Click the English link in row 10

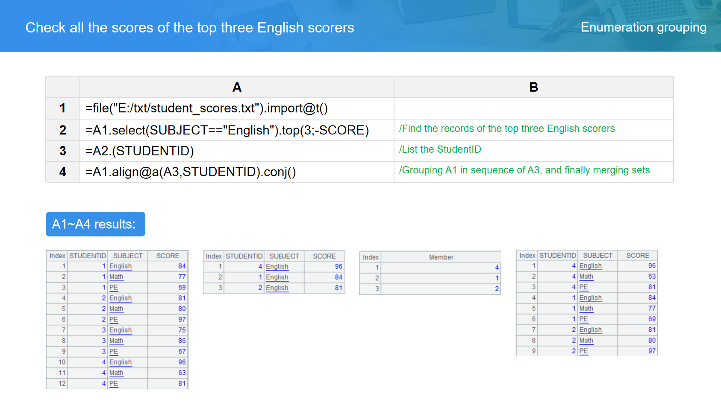(x=121, y=362)
